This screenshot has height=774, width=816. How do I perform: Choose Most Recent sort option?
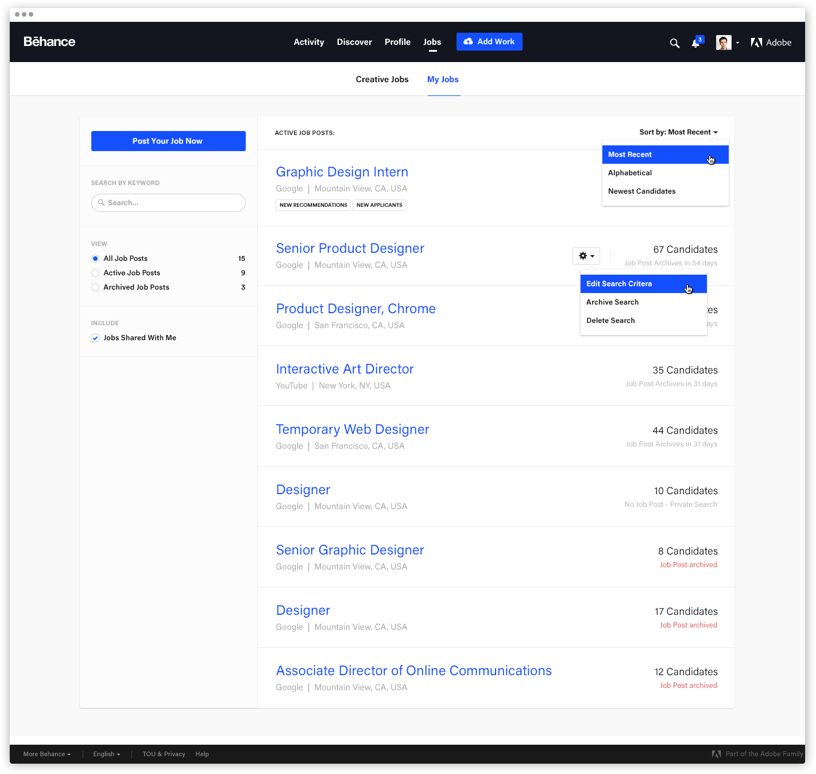point(665,155)
